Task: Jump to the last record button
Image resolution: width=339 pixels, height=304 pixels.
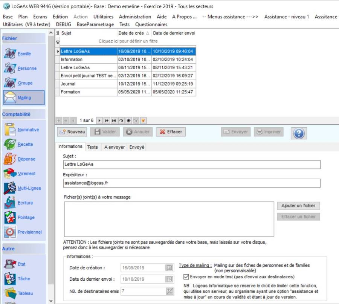Action: click(114, 121)
